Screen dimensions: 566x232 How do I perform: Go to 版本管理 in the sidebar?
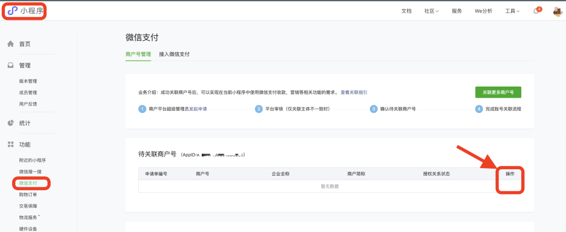(x=28, y=81)
